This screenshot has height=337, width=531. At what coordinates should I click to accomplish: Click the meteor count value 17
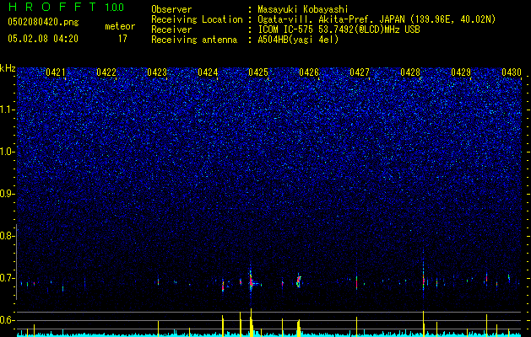click(x=122, y=39)
